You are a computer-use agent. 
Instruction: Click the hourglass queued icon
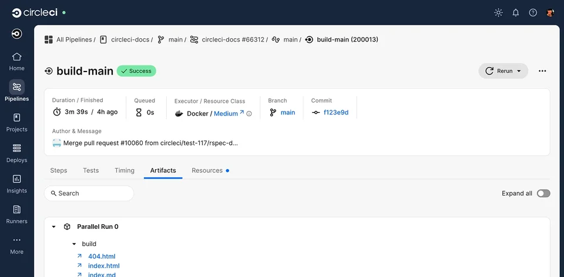coord(139,113)
